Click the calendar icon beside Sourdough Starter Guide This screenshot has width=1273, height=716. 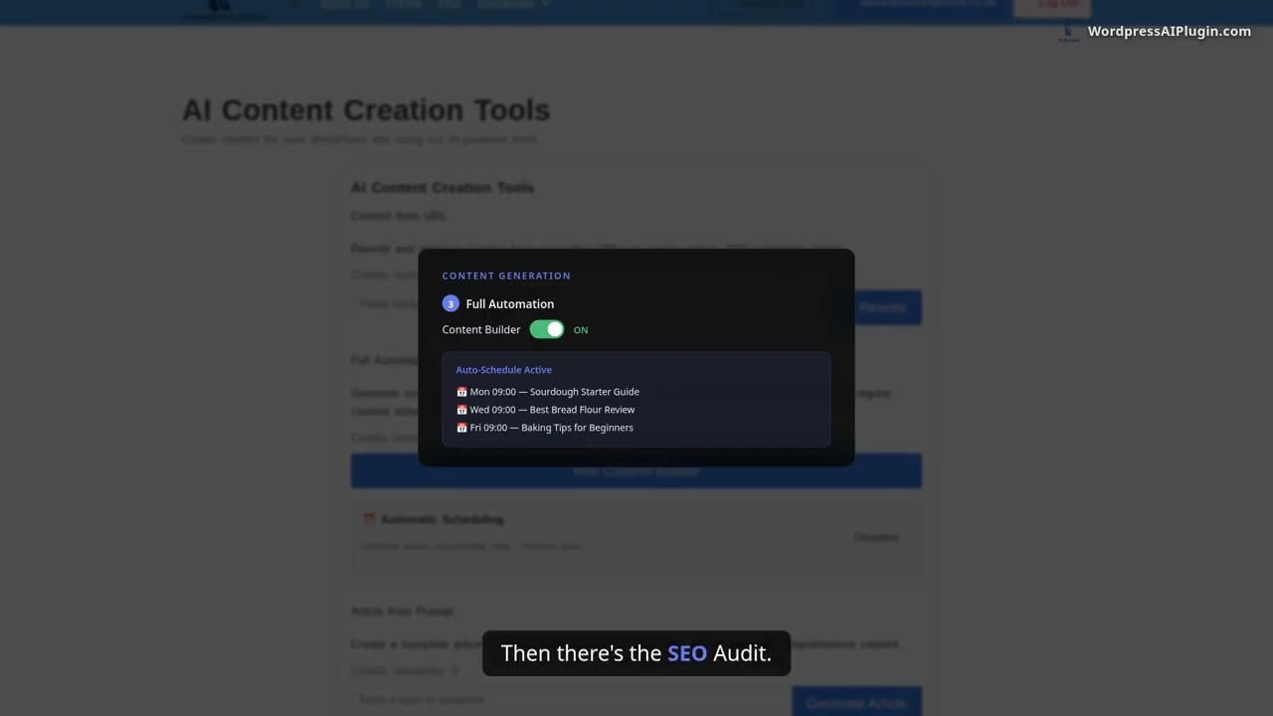click(461, 392)
